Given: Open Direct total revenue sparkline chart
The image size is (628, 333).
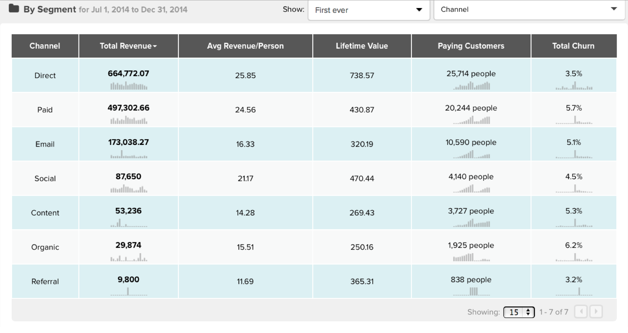Looking at the screenshot, I should [x=129, y=86].
